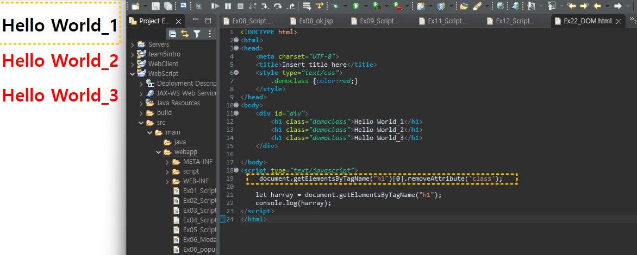Toggle Use Step Filters icon

(319, 6)
